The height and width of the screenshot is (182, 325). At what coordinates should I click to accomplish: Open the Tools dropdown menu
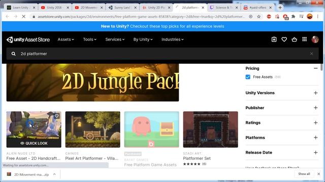[x=89, y=39]
